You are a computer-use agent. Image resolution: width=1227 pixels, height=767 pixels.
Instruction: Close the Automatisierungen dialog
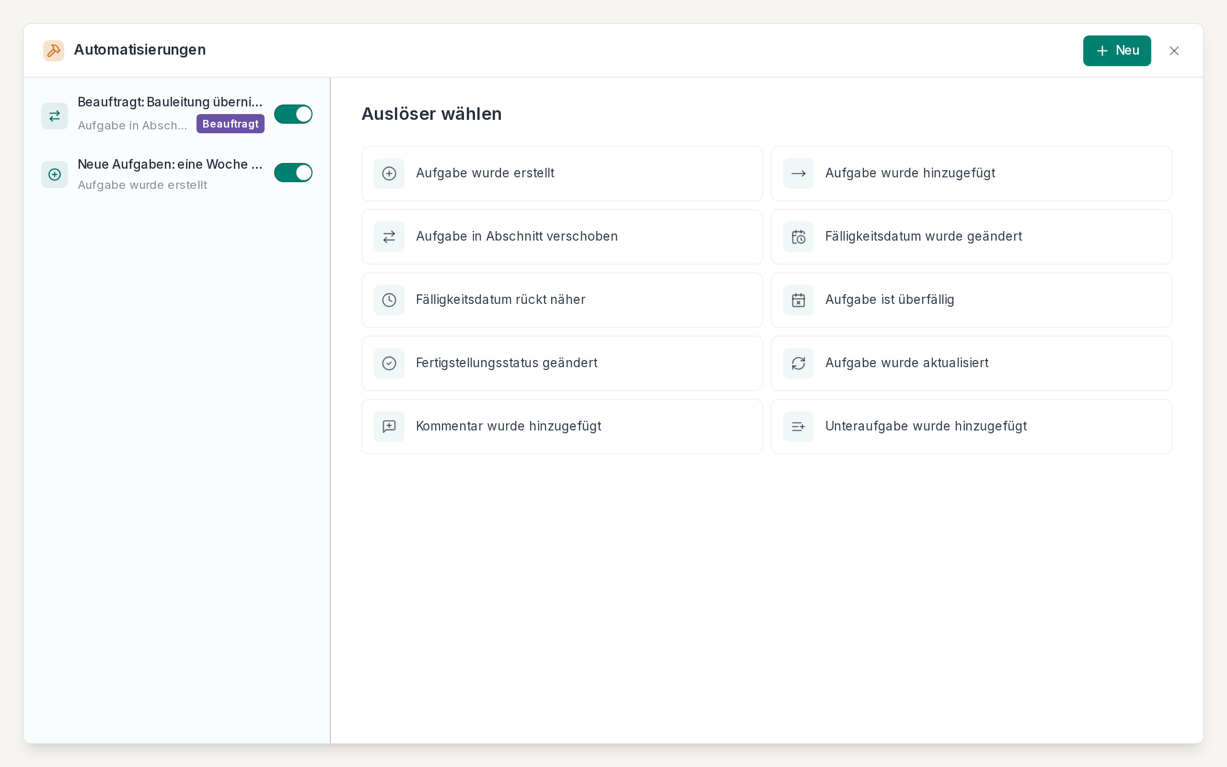click(x=1174, y=51)
